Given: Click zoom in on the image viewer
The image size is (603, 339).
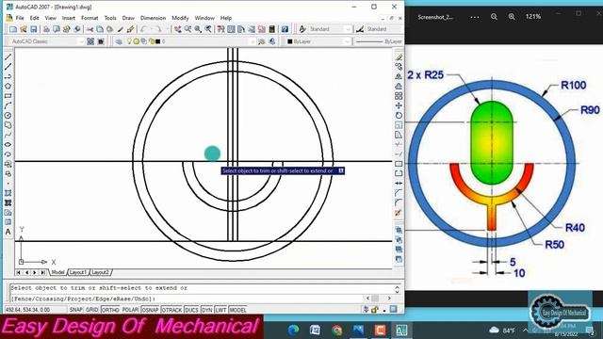Looking at the screenshot, I should 512,17.
